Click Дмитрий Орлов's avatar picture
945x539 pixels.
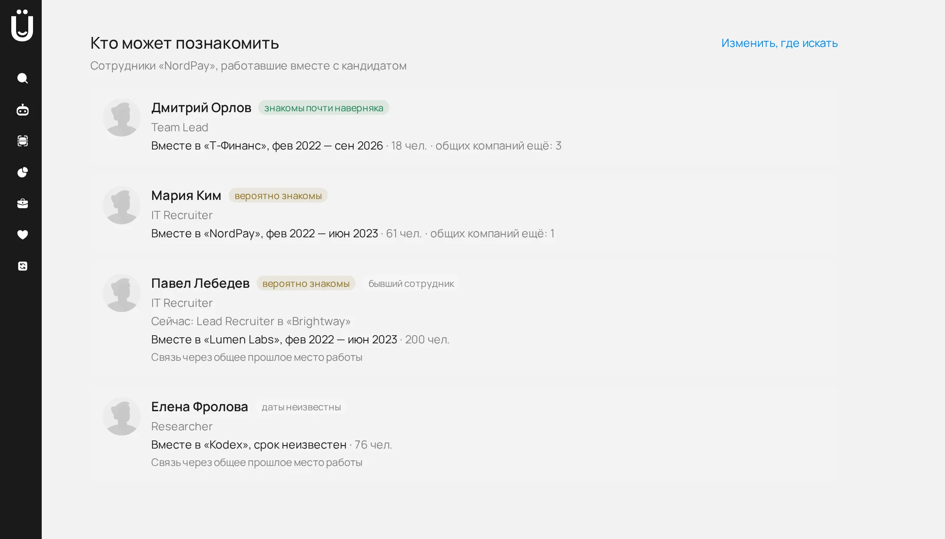tap(122, 117)
